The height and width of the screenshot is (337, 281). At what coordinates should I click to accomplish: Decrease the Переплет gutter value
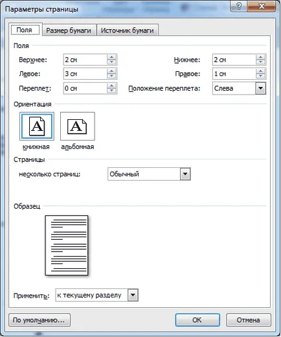pyautogui.click(x=111, y=91)
